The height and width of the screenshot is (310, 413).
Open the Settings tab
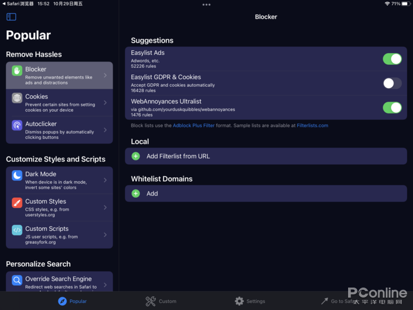pos(250,301)
